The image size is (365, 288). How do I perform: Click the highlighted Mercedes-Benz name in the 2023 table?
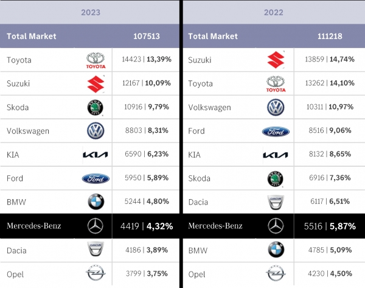pos(34,227)
